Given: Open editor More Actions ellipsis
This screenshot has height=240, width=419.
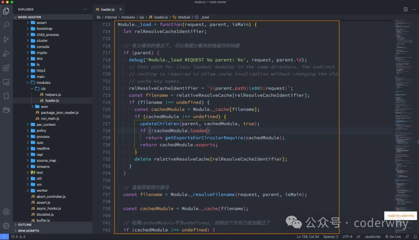Looking at the screenshot, I should [414, 9].
